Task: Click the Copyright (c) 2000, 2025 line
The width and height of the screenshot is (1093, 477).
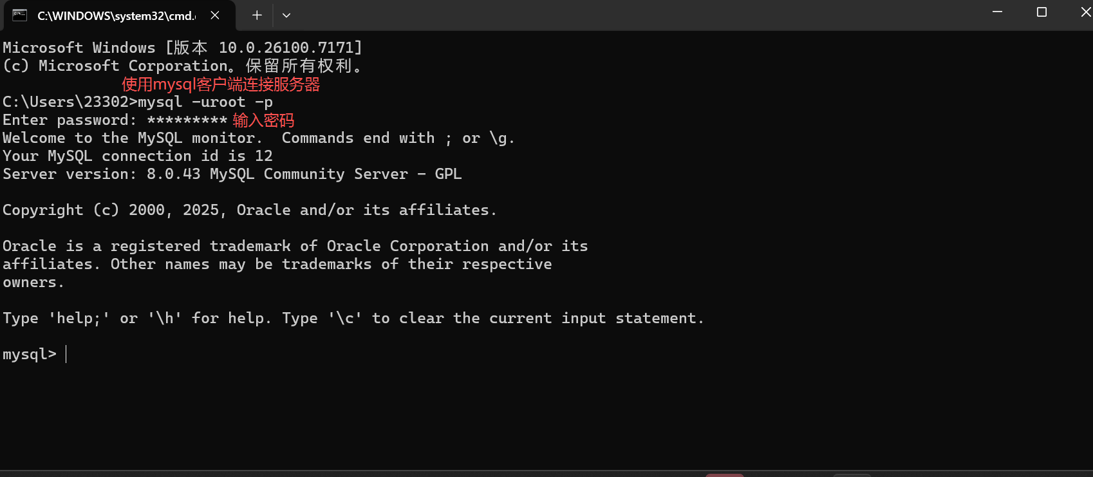Action: [x=250, y=210]
